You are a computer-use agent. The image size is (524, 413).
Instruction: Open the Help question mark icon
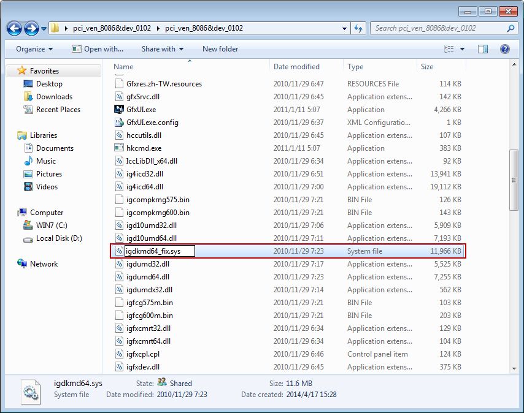coord(505,49)
